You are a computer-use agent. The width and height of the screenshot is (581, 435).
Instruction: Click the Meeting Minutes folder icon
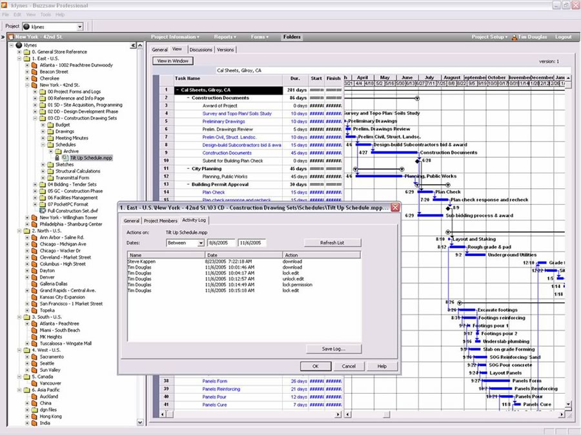pos(50,138)
